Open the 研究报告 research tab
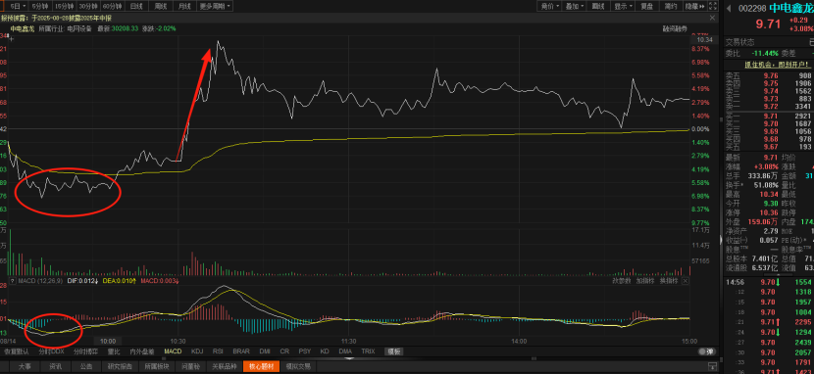The width and height of the screenshot is (814, 374). (120, 367)
